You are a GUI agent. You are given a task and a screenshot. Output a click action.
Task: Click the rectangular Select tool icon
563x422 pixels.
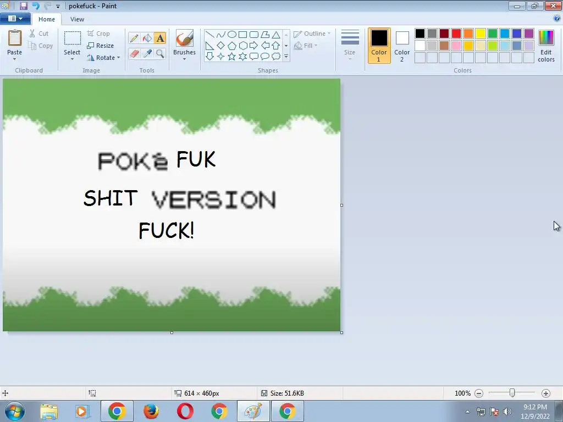click(x=72, y=38)
